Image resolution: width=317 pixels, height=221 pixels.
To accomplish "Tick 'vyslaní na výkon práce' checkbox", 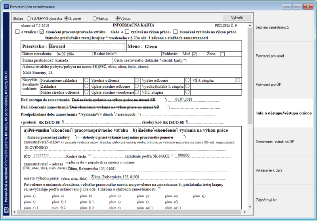I will point(127,32).
